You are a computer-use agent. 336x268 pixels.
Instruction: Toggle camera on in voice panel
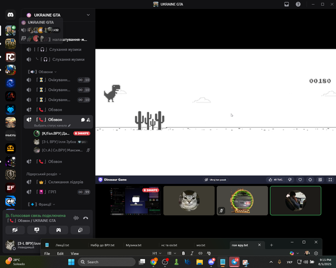click(15, 230)
